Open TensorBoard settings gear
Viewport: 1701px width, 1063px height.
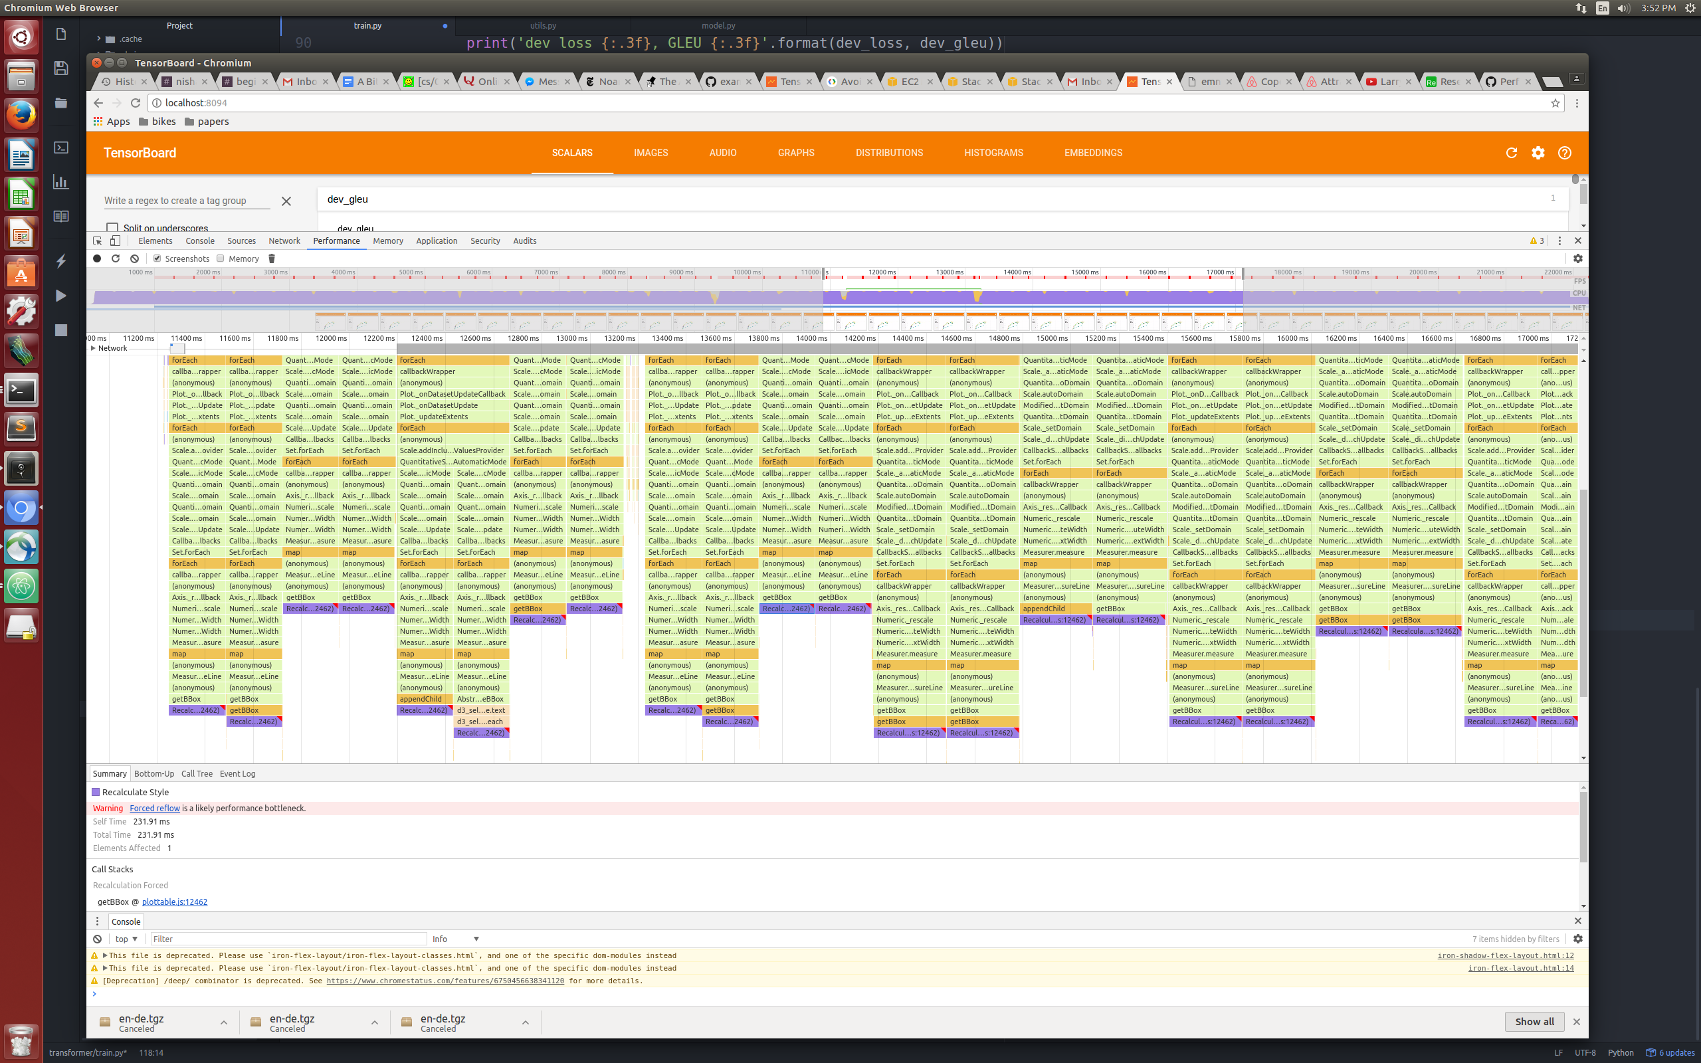(1538, 153)
